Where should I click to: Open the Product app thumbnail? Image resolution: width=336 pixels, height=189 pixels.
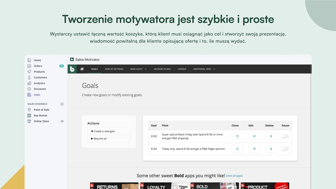coord(265,186)
